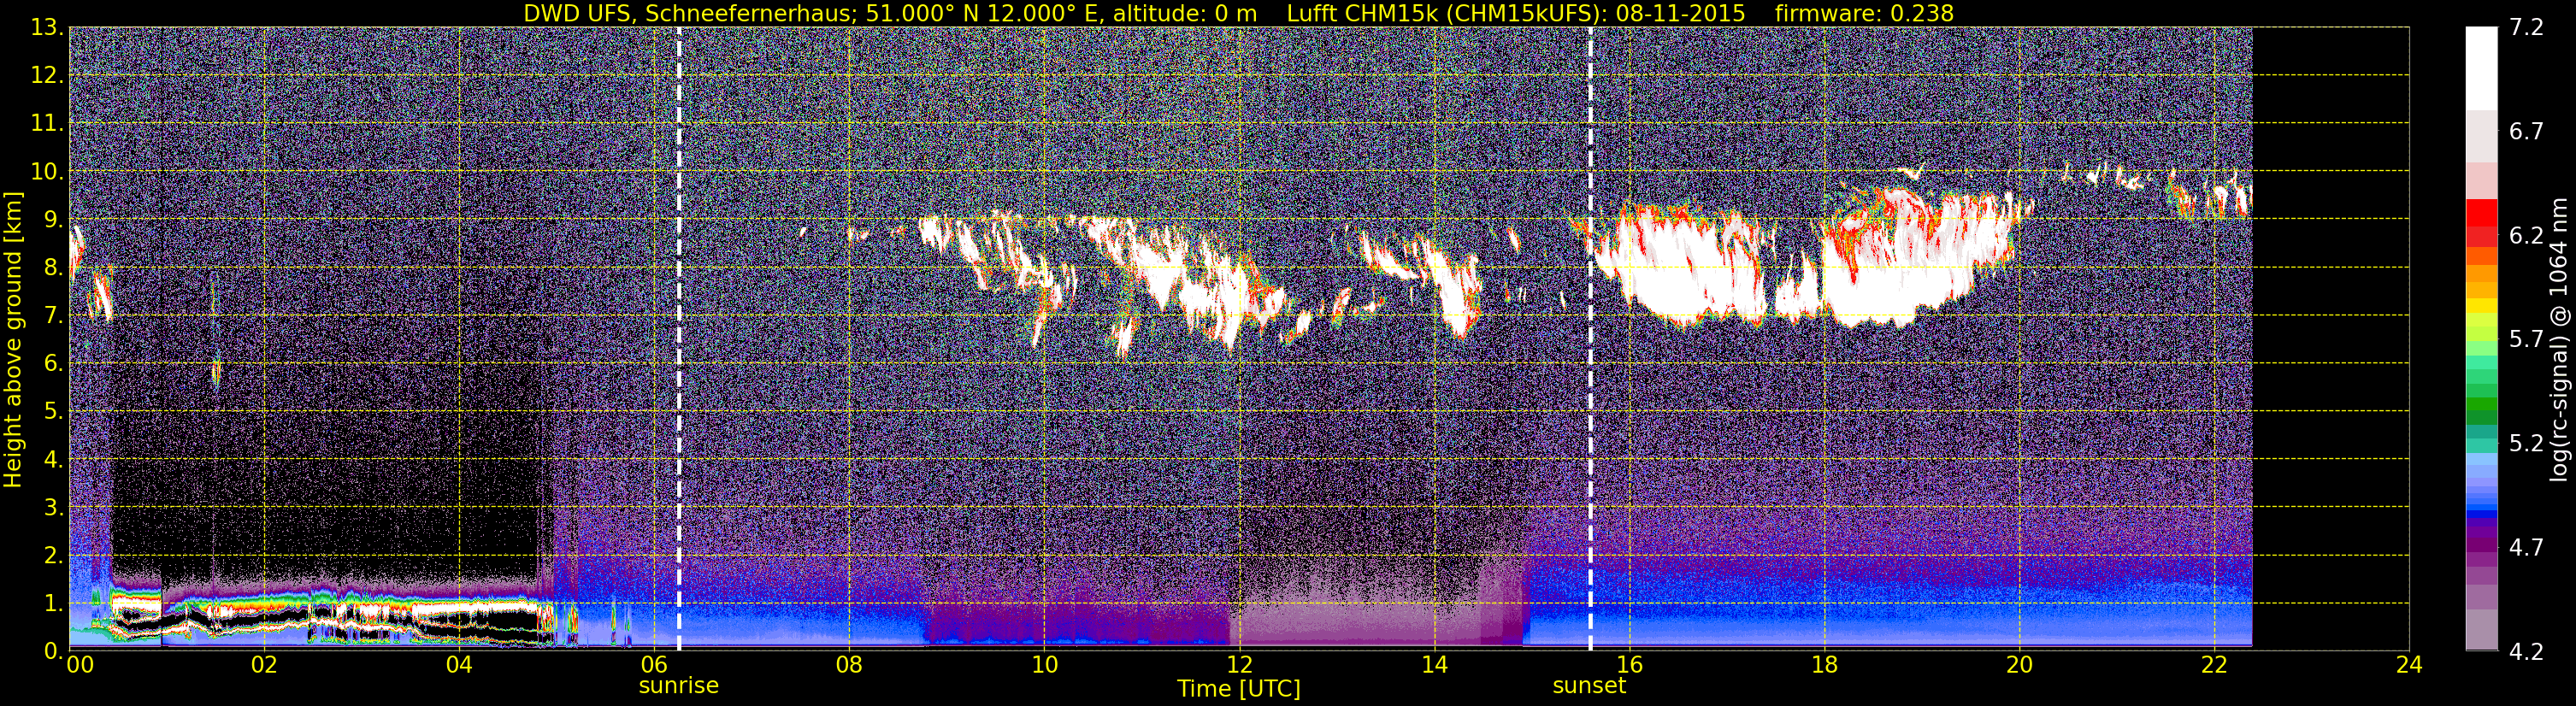Click the colorbar value label '5.2'
Screen dimensions: 2576x706
2526,443
